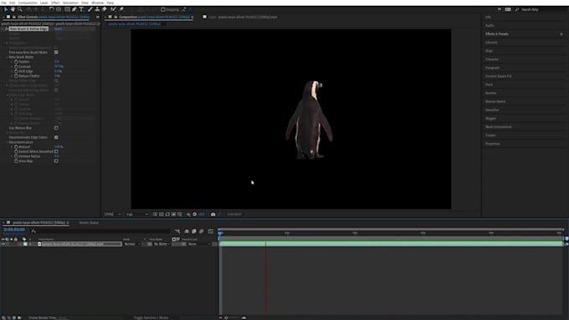Viewport: 569px width, 320px height.
Task: Click the Amount value in Decontamination
Action: (59, 147)
